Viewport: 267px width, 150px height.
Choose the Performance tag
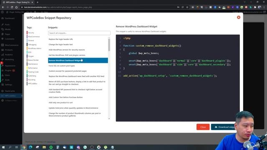[x=33, y=68]
